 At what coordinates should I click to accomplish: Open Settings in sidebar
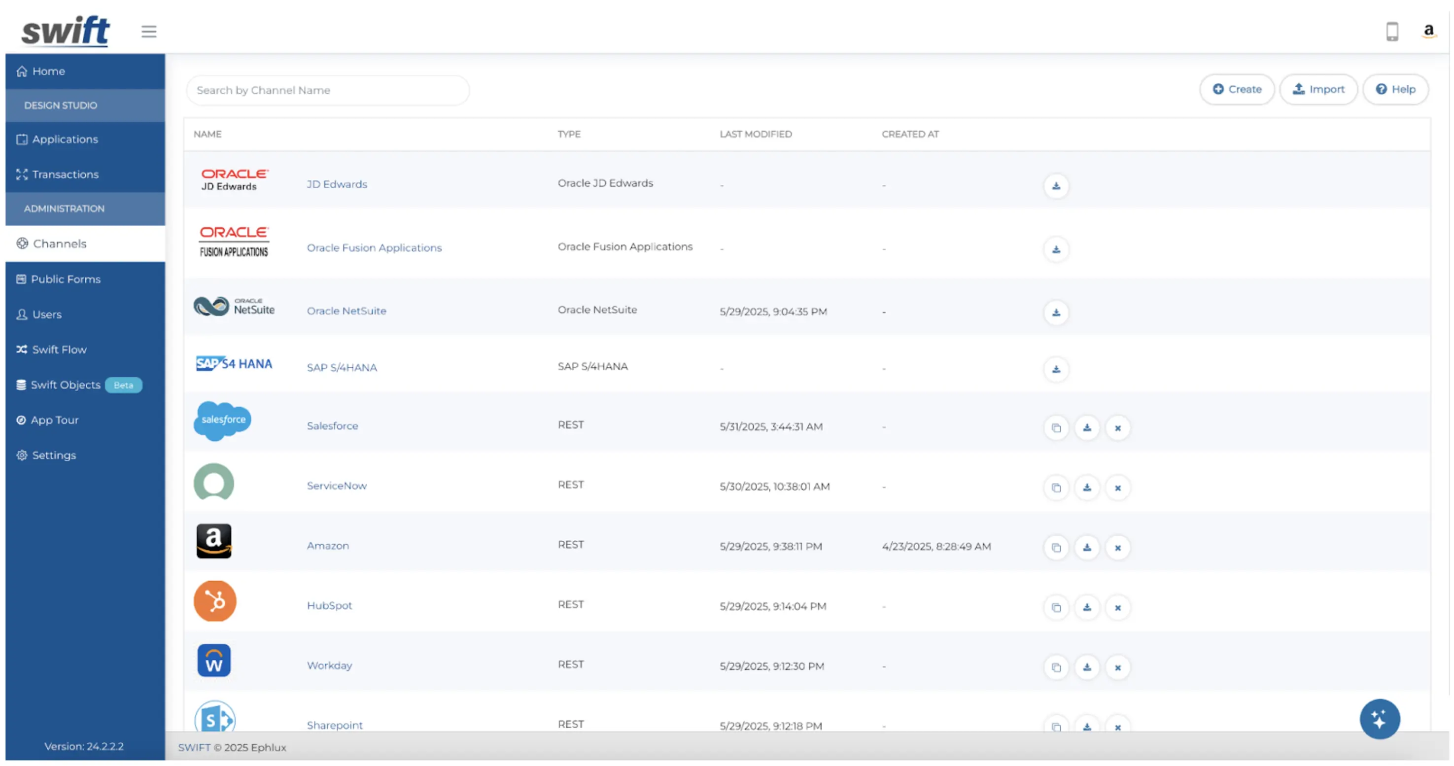(85, 455)
